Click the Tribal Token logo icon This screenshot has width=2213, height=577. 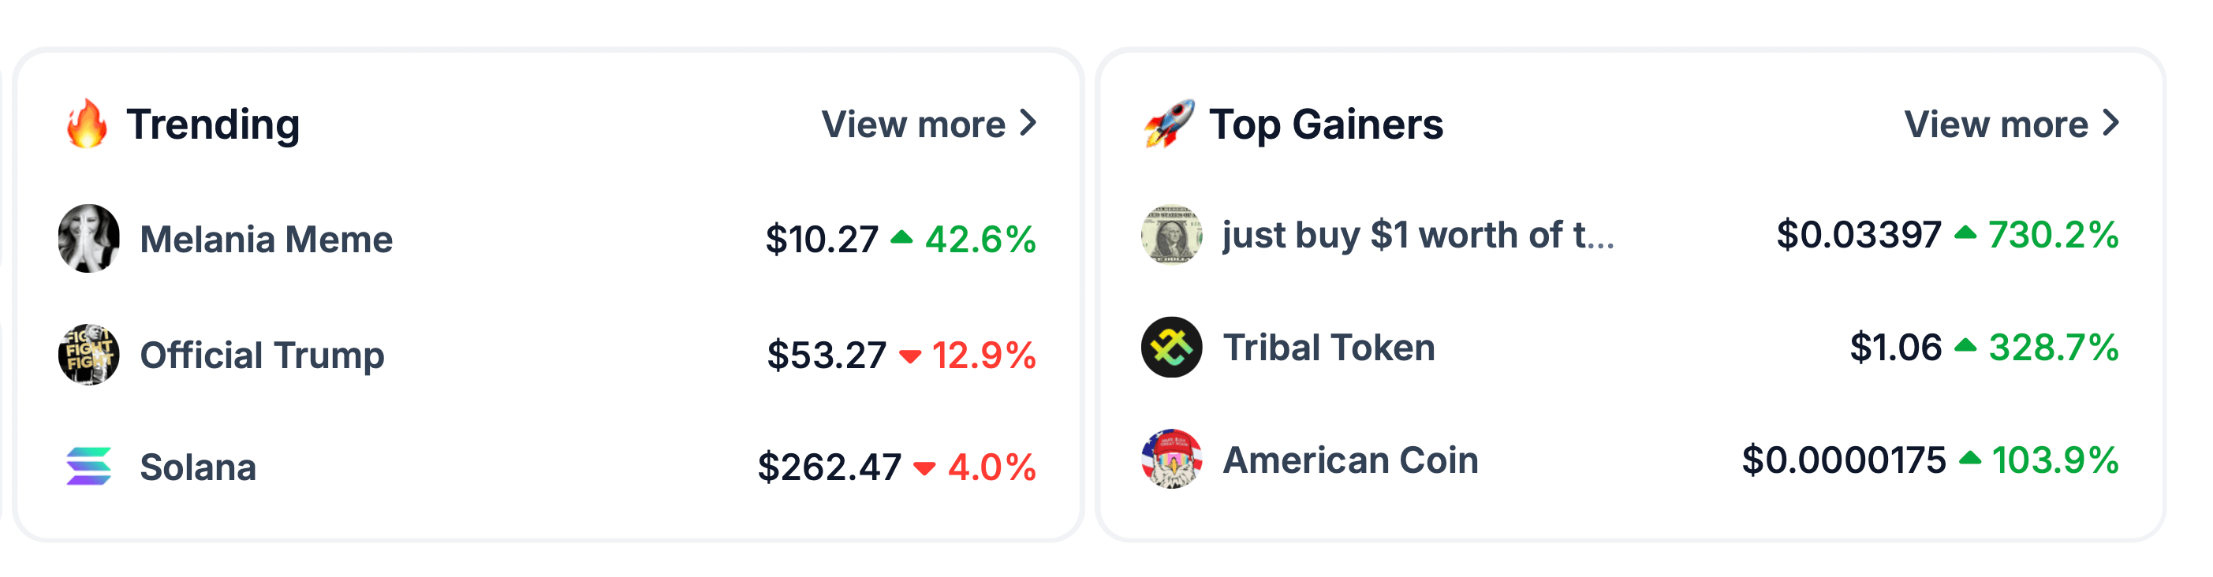(x=1171, y=347)
